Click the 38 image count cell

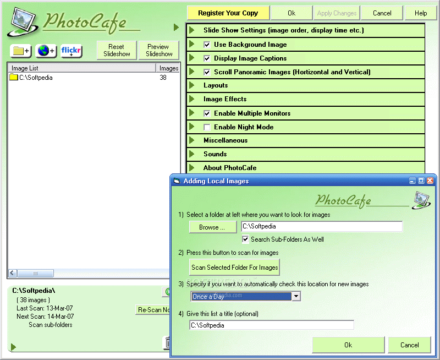163,78
